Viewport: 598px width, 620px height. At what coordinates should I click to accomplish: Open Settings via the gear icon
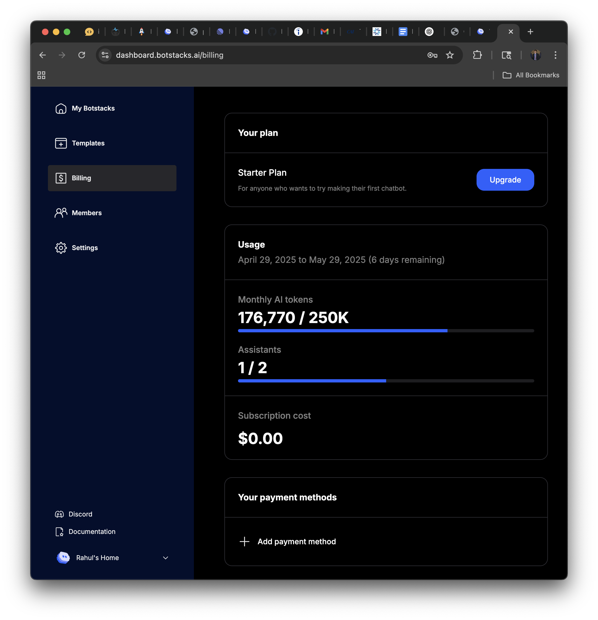click(x=61, y=248)
